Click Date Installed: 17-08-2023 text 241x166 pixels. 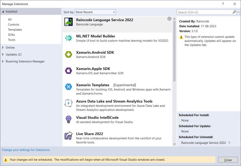(198, 26)
